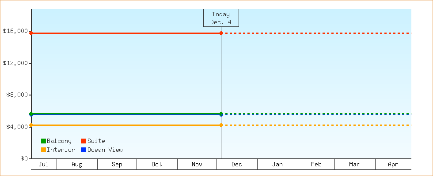Select the Today Dec. 4 marker label

221,18
